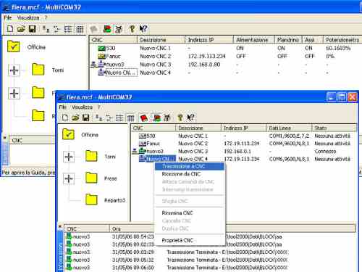Switch to small icons view in back window

(56, 29)
